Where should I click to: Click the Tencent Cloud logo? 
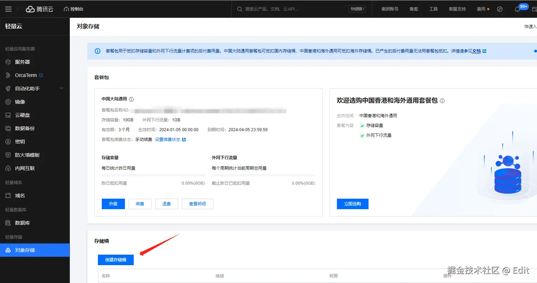pos(40,9)
